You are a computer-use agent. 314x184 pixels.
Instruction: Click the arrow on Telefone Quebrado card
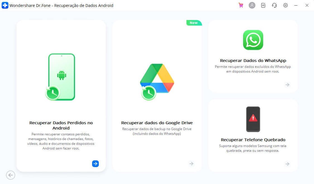[x=287, y=164]
